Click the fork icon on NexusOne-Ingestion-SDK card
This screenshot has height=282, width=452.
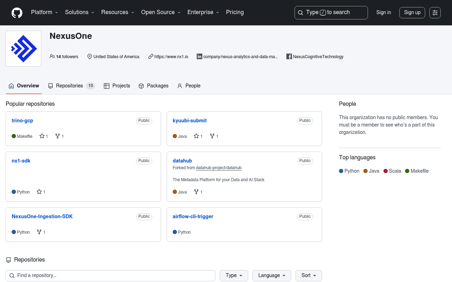click(39, 232)
